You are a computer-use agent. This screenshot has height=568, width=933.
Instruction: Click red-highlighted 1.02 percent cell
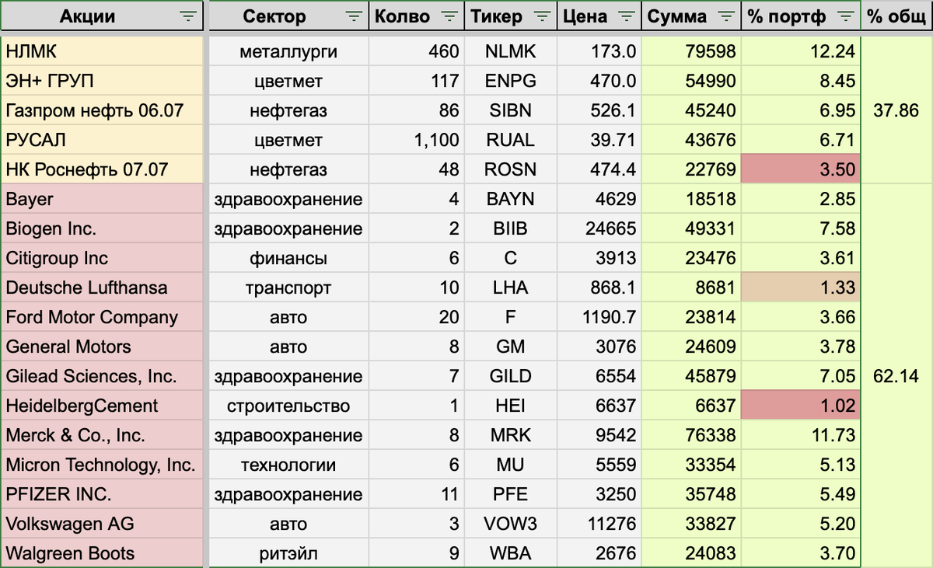pyautogui.click(x=801, y=406)
